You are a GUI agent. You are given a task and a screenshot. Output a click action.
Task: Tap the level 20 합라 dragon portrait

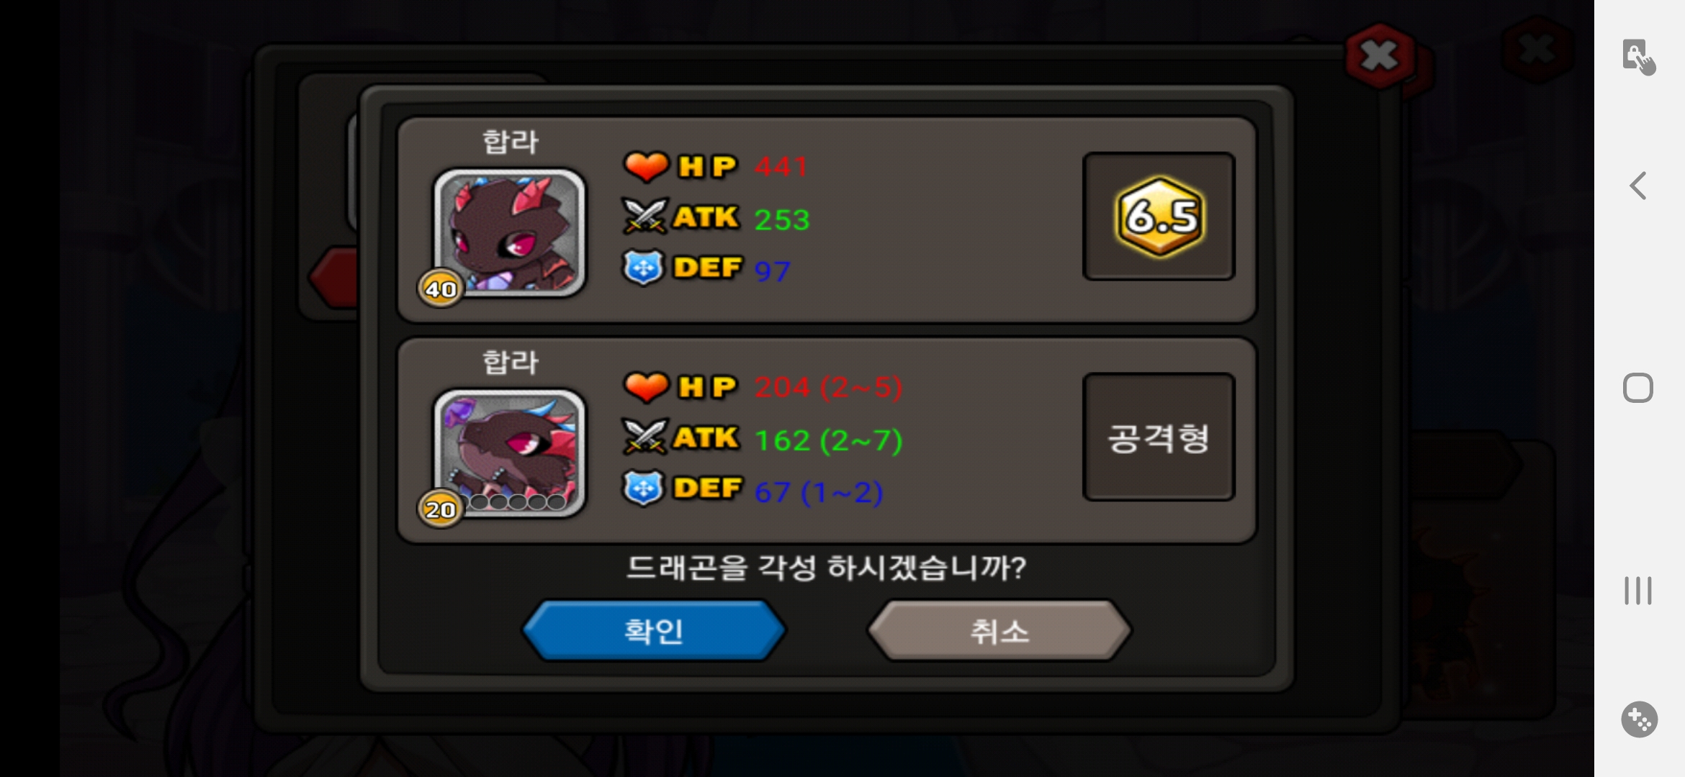pos(510,453)
